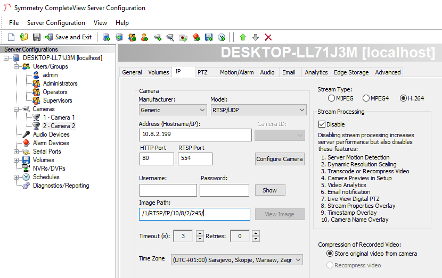Viewport: 442px width, 278px height.
Task: Open the Time Zone dropdown
Action: click(x=236, y=260)
